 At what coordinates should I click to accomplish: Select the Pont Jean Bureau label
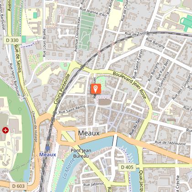click(x=81, y=153)
